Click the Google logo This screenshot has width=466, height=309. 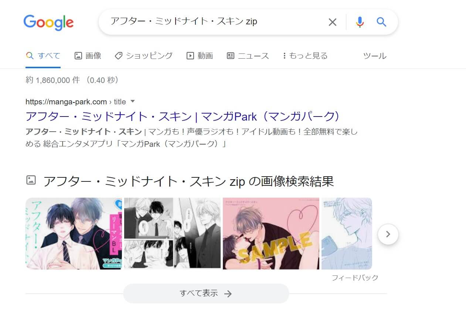(48, 22)
